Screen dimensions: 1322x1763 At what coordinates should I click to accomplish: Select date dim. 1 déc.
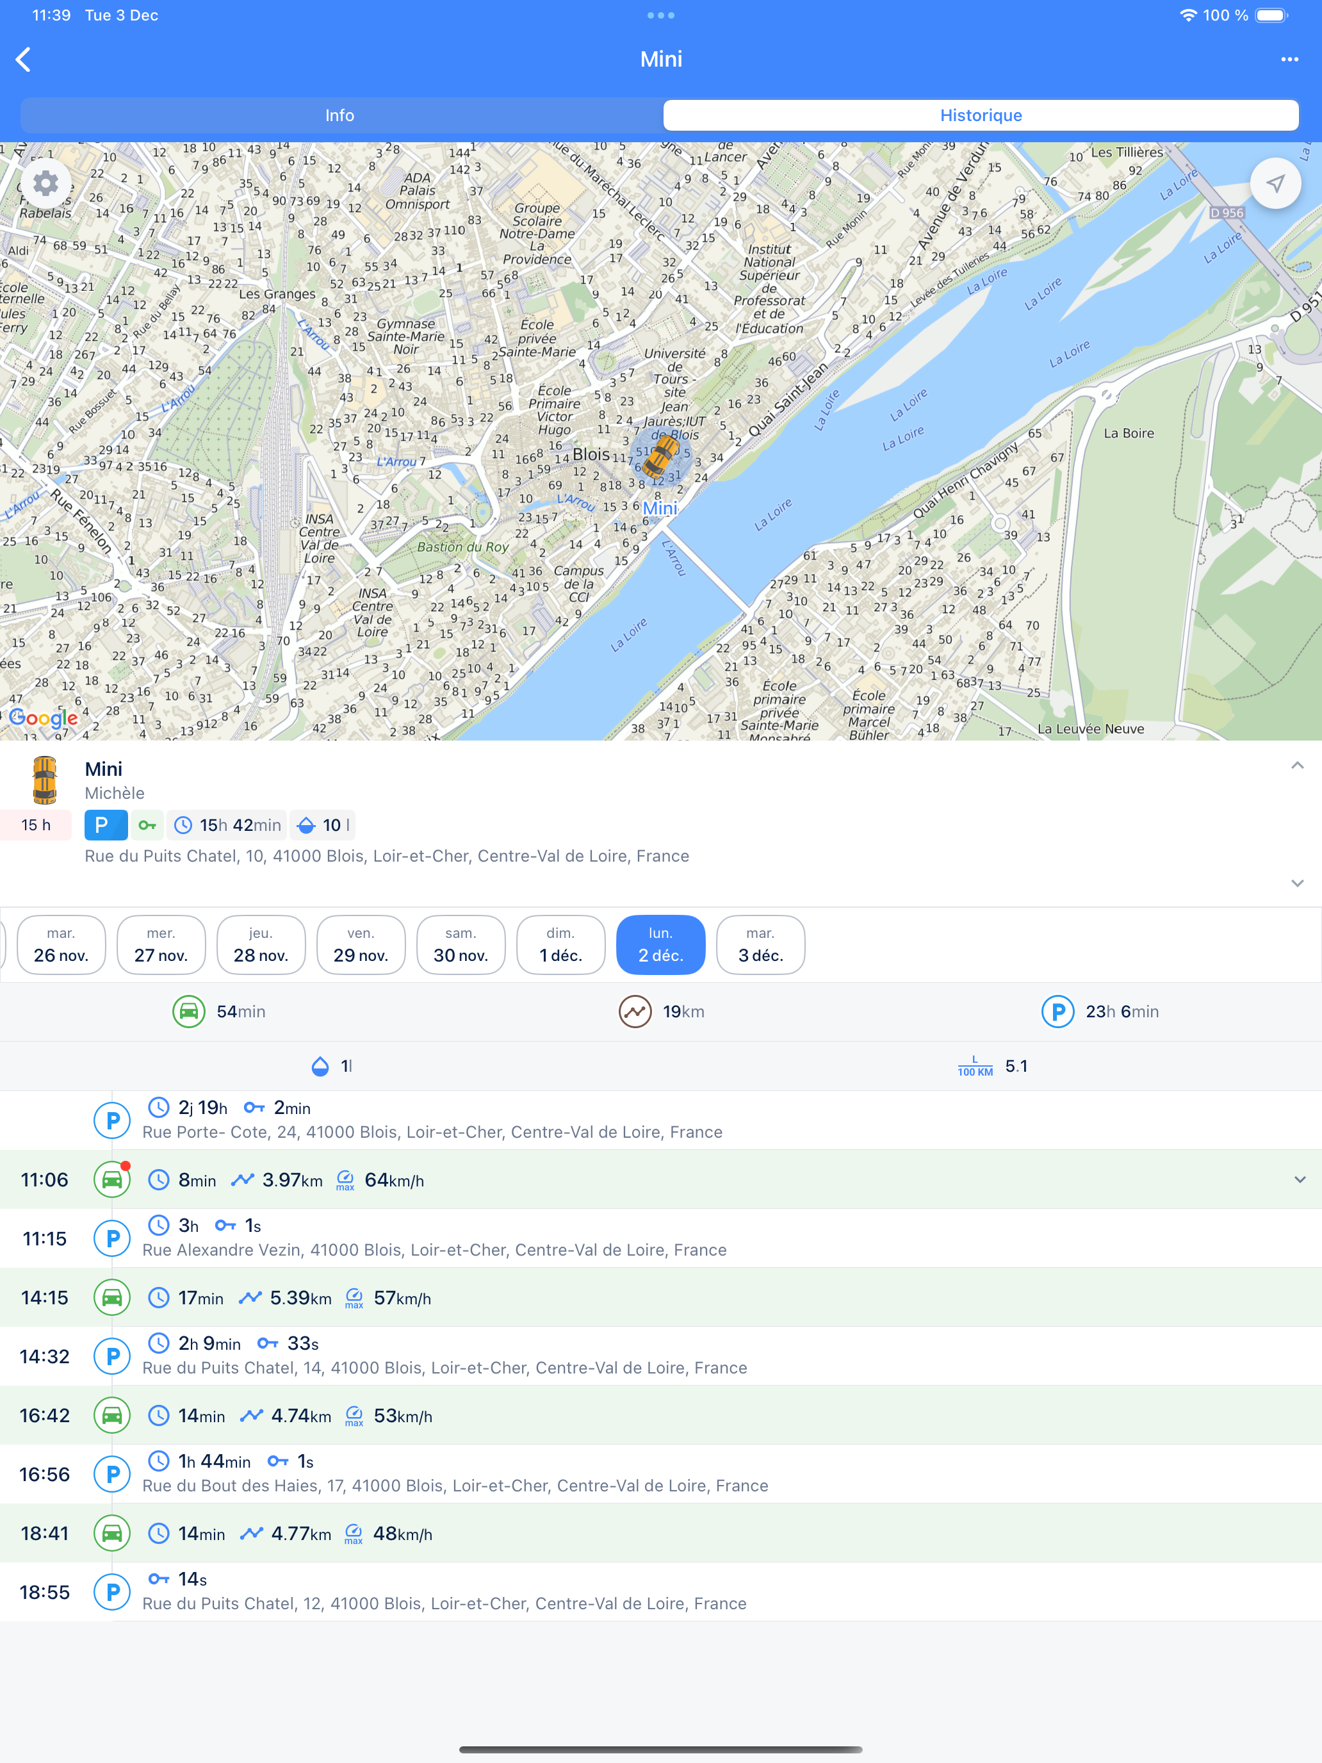561,946
